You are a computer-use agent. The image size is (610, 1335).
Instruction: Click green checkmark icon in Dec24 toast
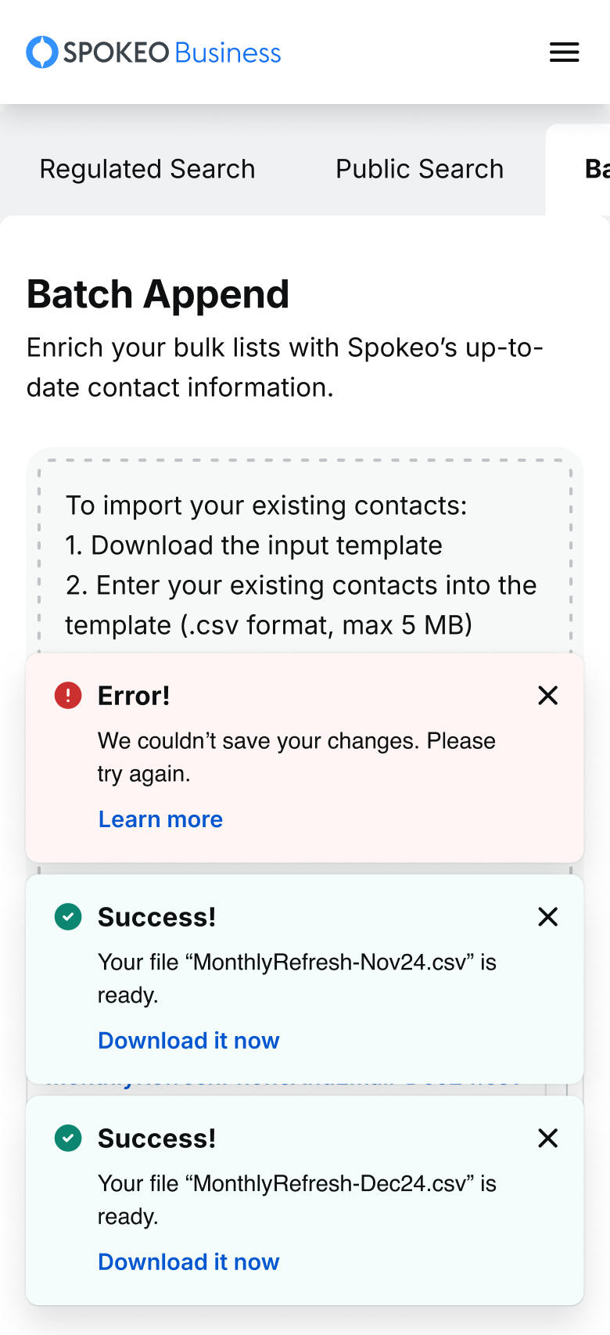click(68, 1138)
